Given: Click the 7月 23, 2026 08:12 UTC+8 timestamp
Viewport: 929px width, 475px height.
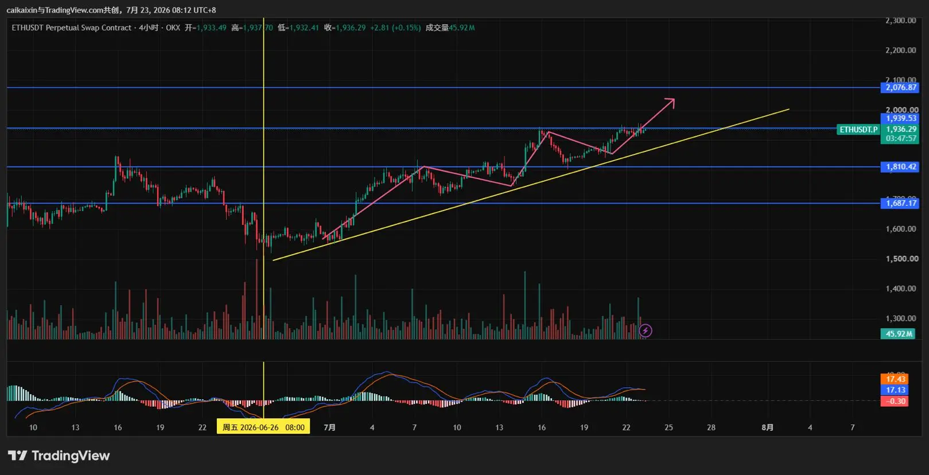Looking at the screenshot, I should click(172, 10).
